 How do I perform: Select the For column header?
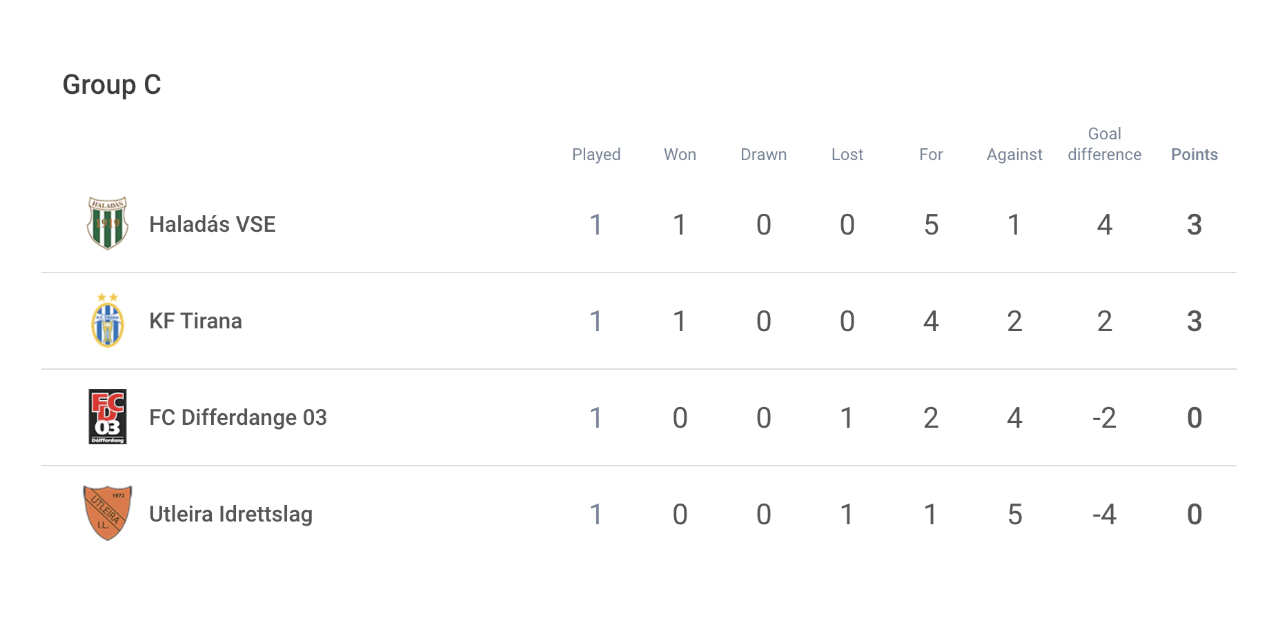click(x=931, y=155)
